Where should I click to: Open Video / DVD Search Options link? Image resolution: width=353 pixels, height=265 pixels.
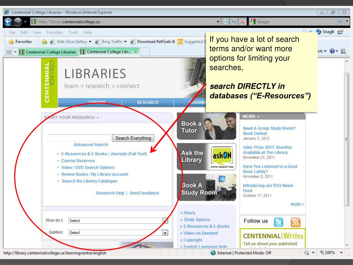(x=88, y=167)
